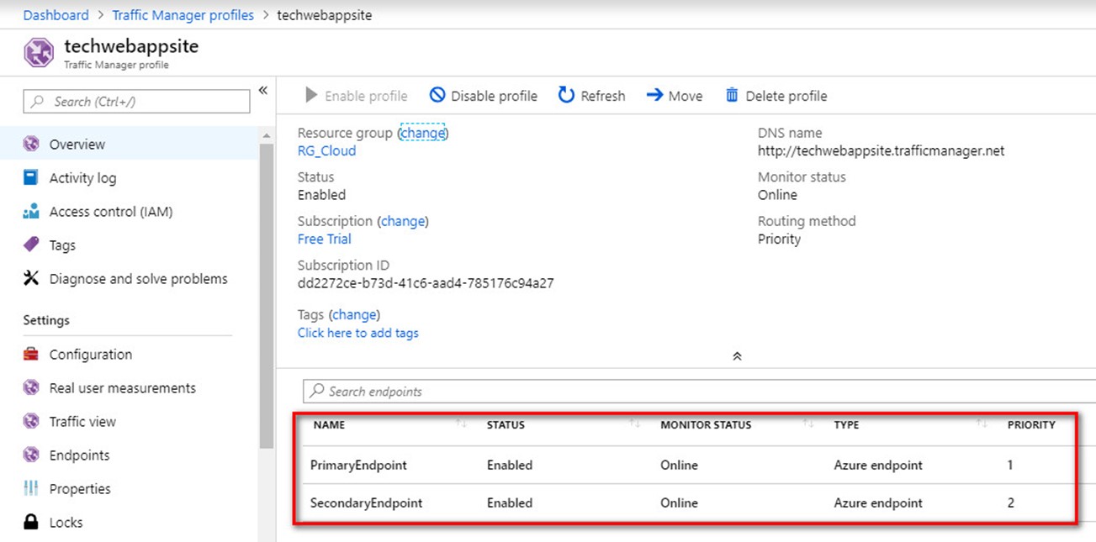
Task: Change tags link
Action: pyautogui.click(x=354, y=314)
